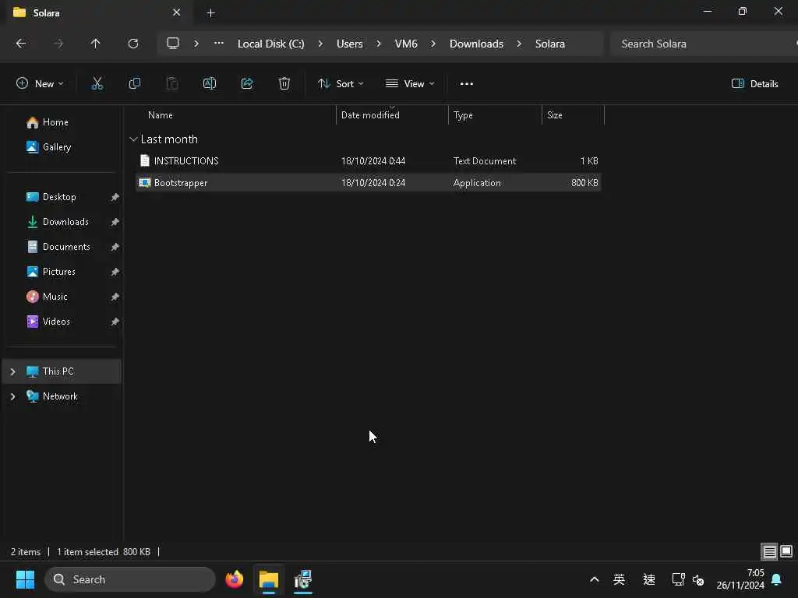Click the Rename icon

pos(210,84)
